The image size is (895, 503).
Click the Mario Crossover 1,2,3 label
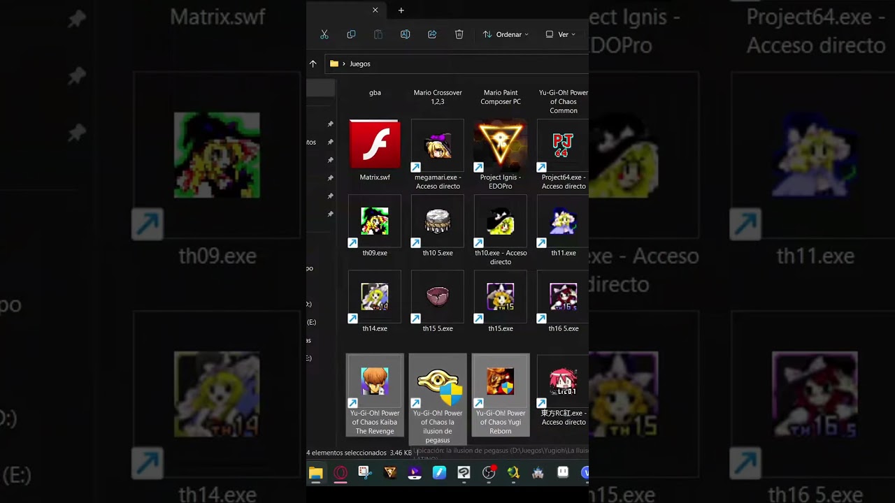[438, 97]
